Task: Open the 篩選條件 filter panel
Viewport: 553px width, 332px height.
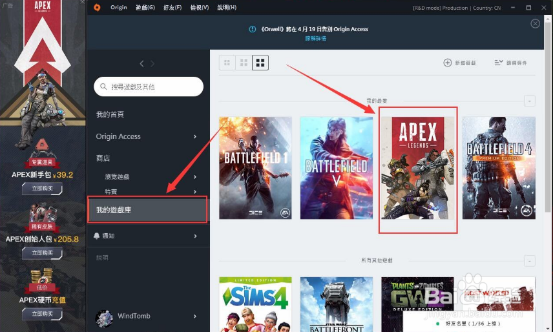Action: click(x=510, y=63)
